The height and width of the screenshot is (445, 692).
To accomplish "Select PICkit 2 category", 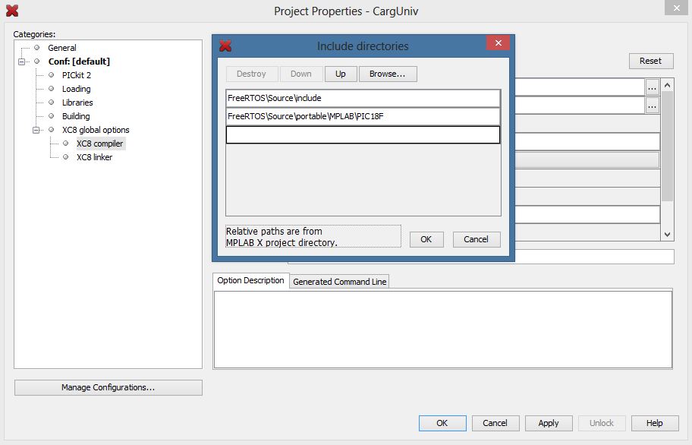I will point(77,75).
